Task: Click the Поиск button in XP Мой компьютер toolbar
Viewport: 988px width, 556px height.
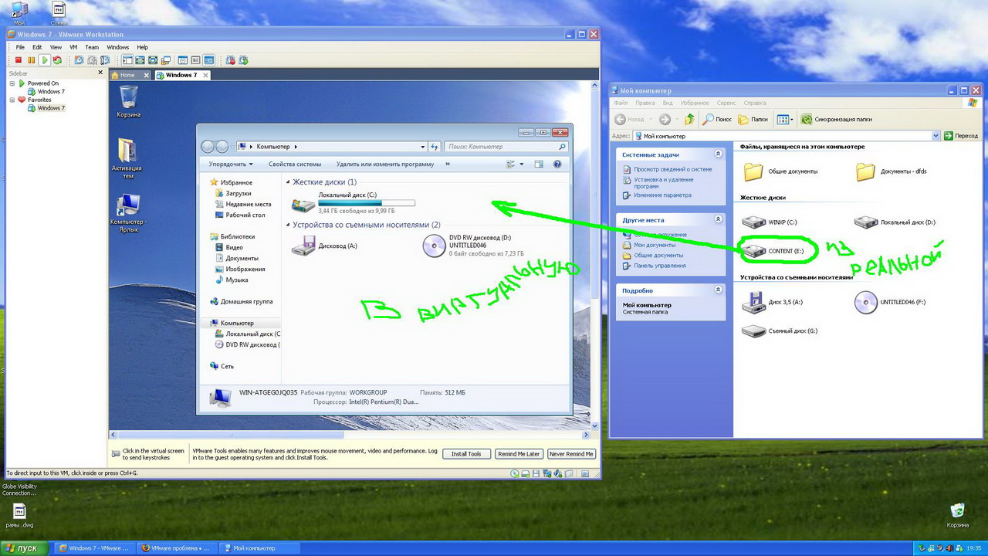Action: (717, 119)
